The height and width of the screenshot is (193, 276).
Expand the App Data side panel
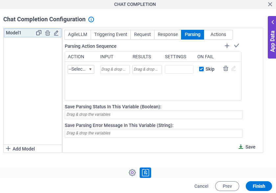pos(272,37)
